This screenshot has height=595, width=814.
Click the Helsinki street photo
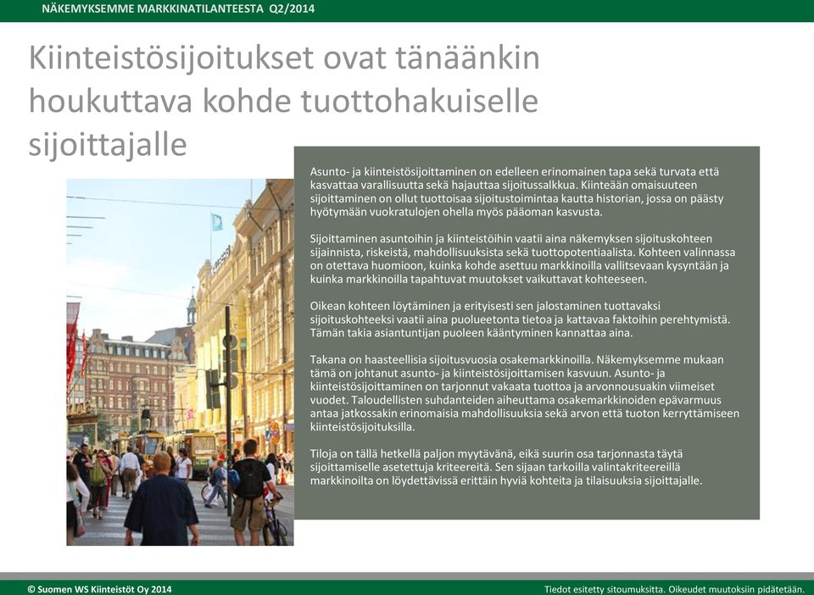point(180,362)
